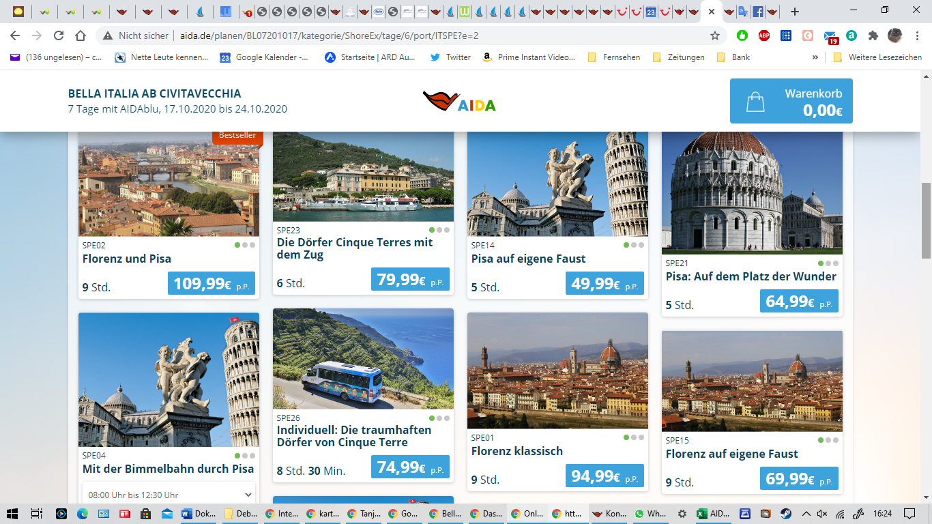Viewport: 932px width, 524px height.
Task: Reload the current page
Action: (x=59, y=35)
